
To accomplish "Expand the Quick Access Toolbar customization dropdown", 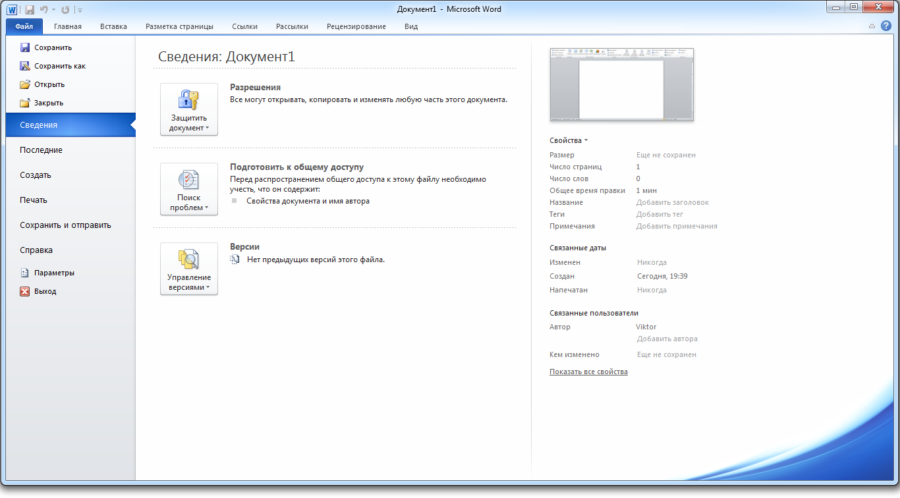I will click(x=79, y=9).
